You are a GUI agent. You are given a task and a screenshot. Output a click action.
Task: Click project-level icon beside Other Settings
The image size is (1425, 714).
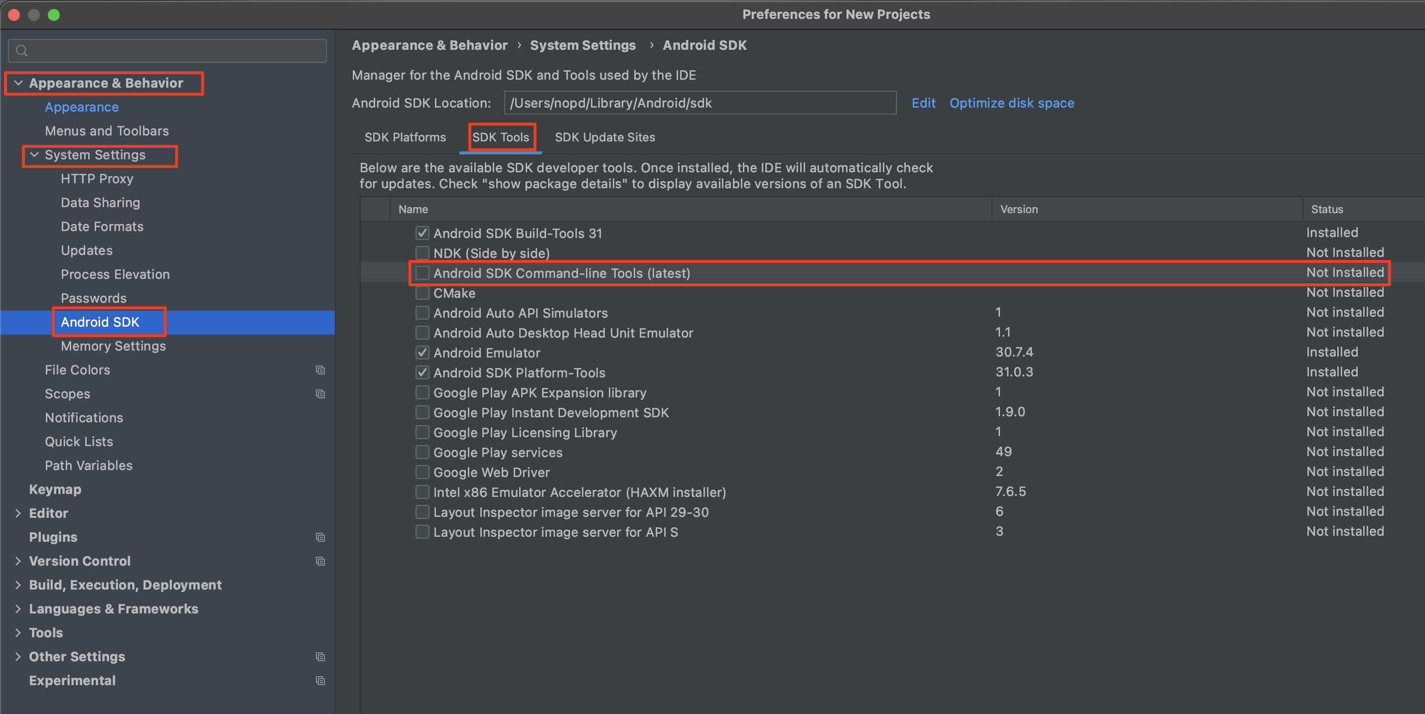point(320,657)
